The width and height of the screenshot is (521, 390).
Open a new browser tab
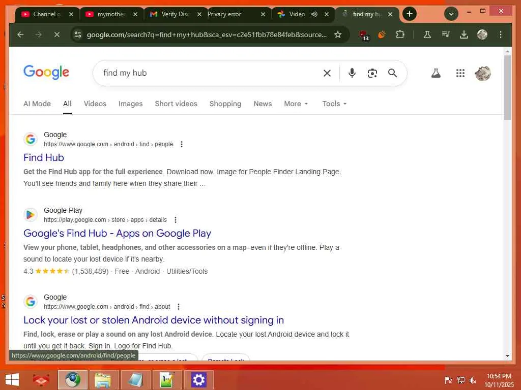(410, 14)
